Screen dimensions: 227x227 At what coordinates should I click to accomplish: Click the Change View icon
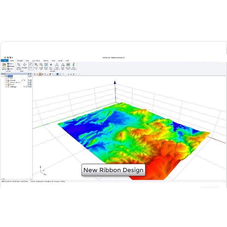[x=68, y=66]
